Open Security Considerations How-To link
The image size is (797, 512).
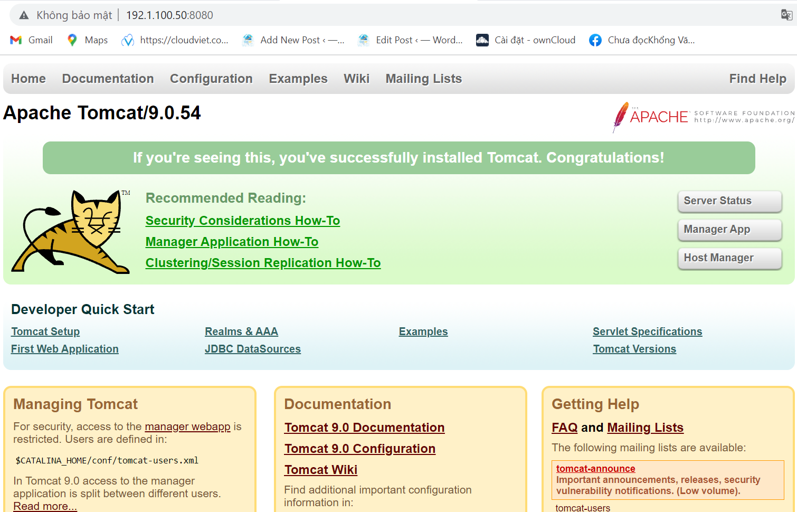click(x=243, y=221)
